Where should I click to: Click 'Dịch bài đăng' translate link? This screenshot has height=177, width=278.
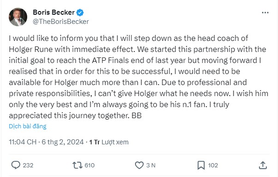[x=28, y=126]
